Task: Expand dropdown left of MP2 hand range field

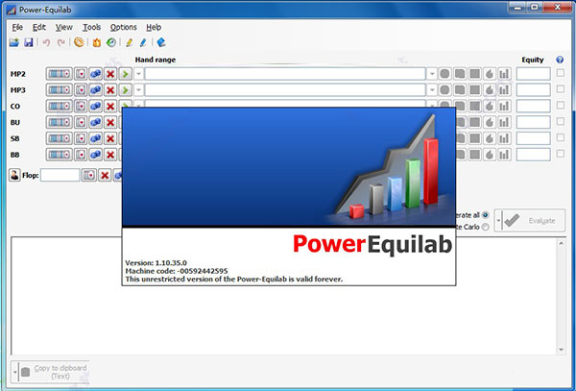Action: (x=138, y=74)
